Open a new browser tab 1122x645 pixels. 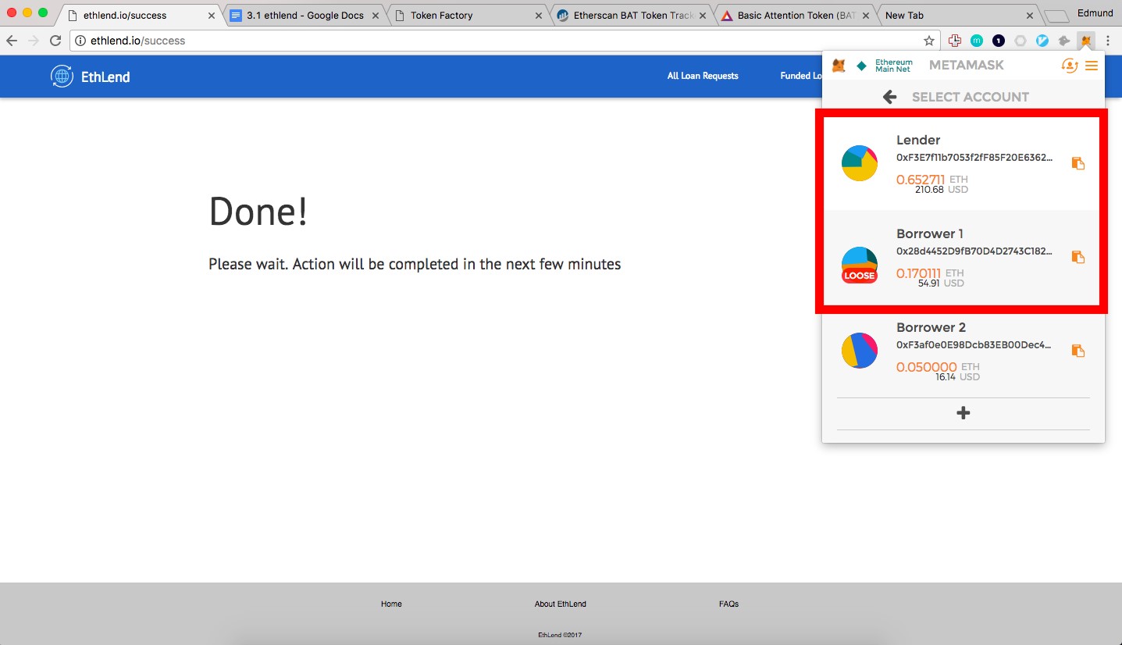click(1056, 16)
